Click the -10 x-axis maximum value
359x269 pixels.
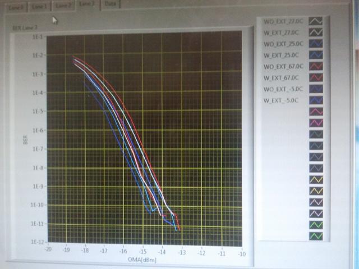click(242, 254)
